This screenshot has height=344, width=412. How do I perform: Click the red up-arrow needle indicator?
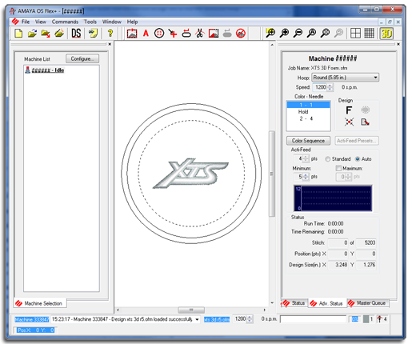click(x=379, y=319)
